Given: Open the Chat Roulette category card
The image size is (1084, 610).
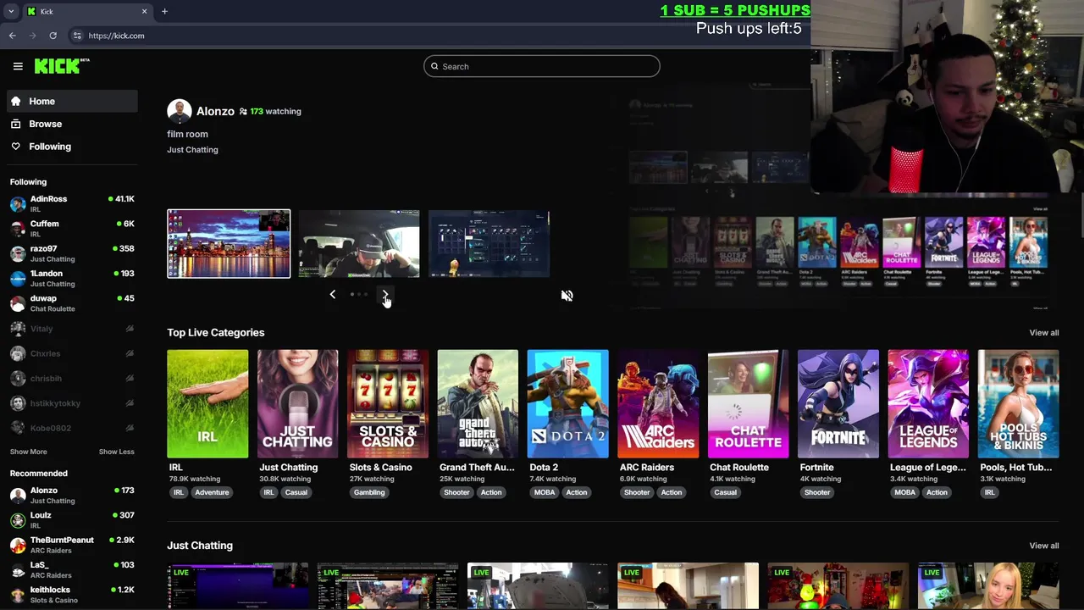Looking at the screenshot, I should (748, 403).
